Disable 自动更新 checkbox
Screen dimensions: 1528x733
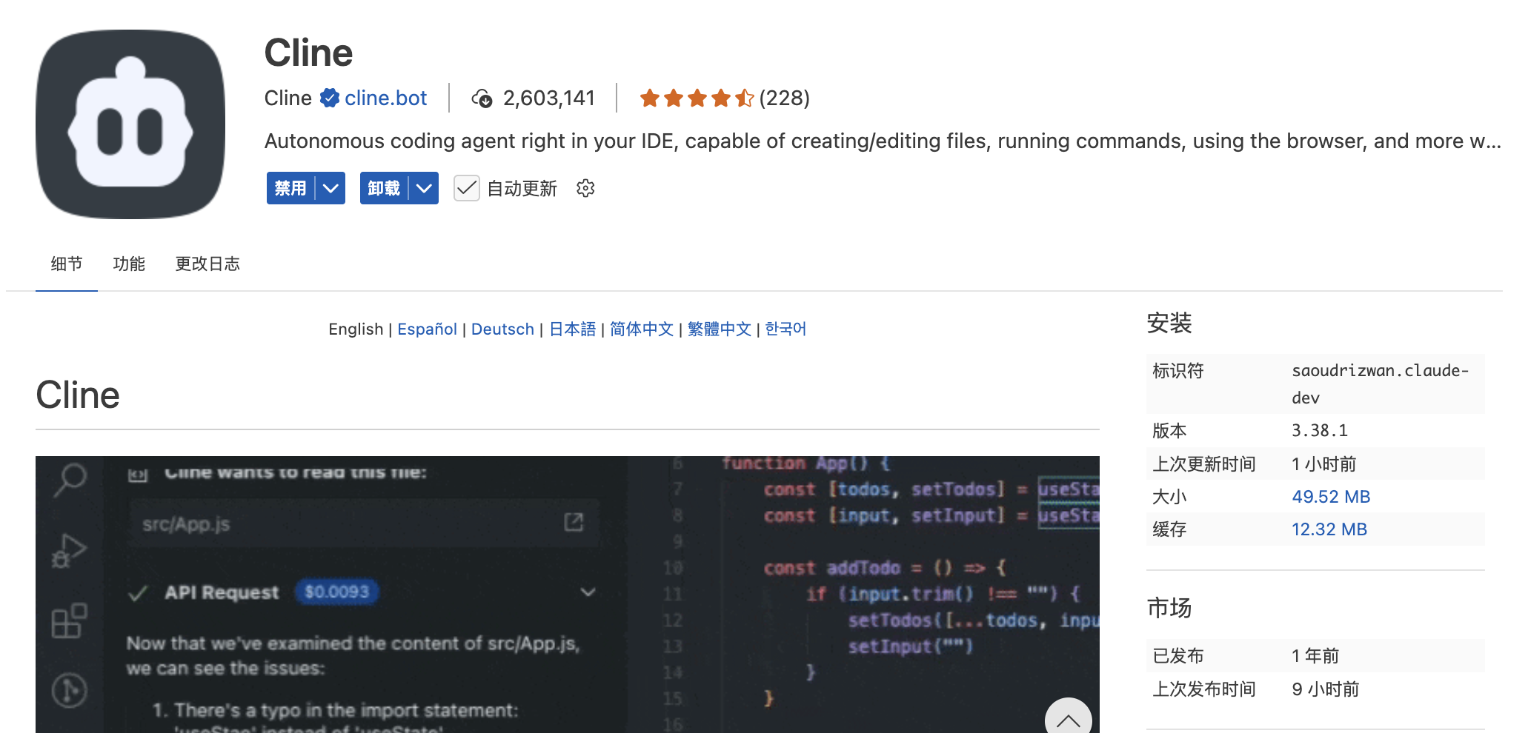point(466,189)
